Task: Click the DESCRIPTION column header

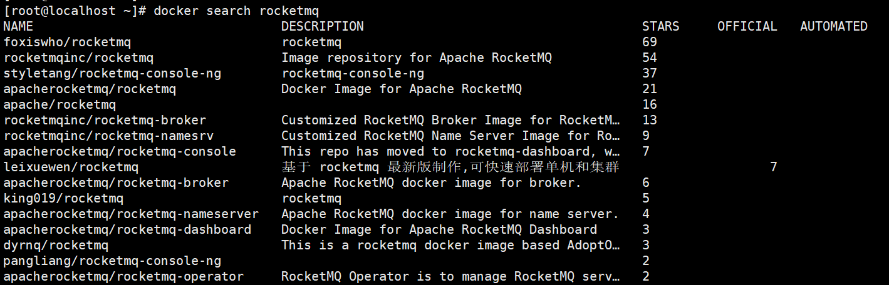Action: click(323, 26)
